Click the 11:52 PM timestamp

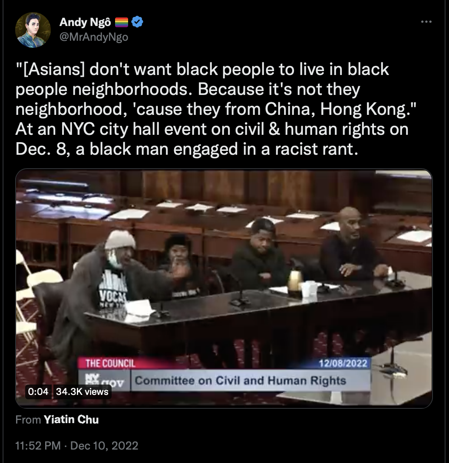click(38, 446)
